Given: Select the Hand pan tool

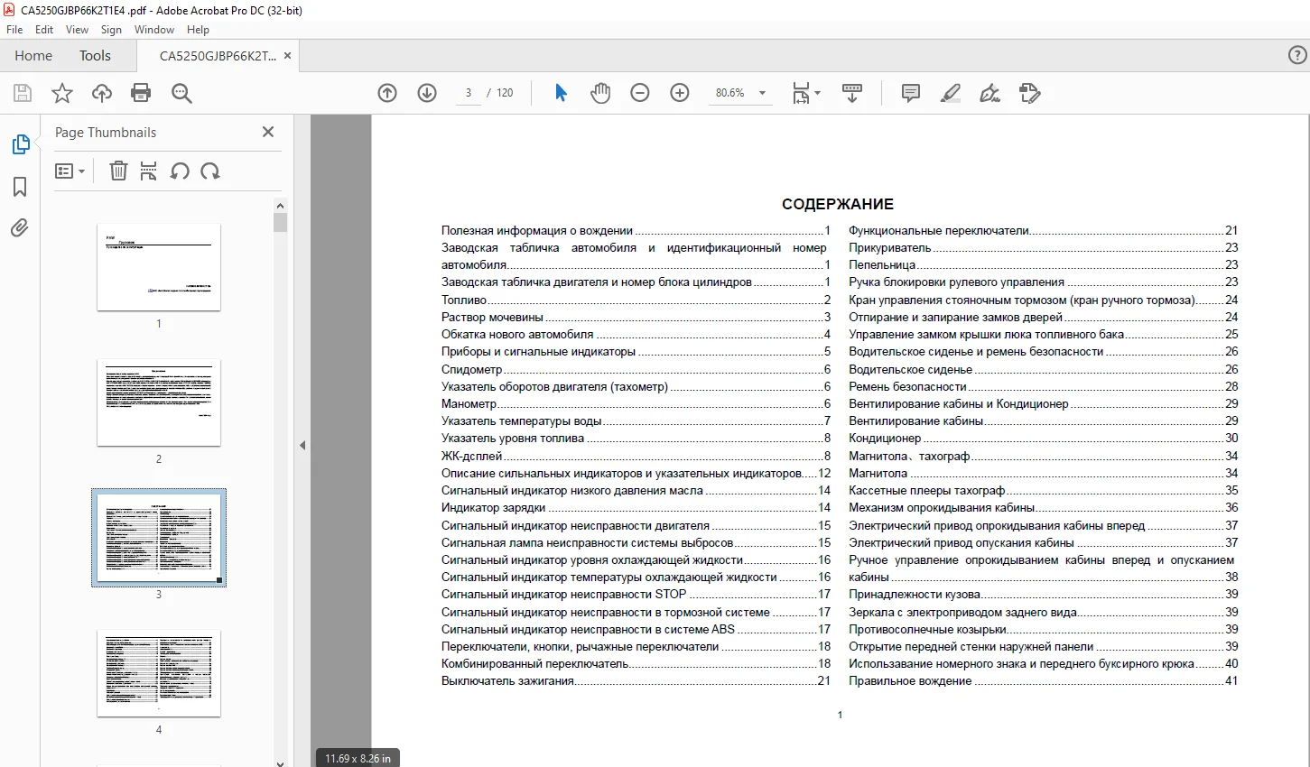Looking at the screenshot, I should click(x=600, y=93).
